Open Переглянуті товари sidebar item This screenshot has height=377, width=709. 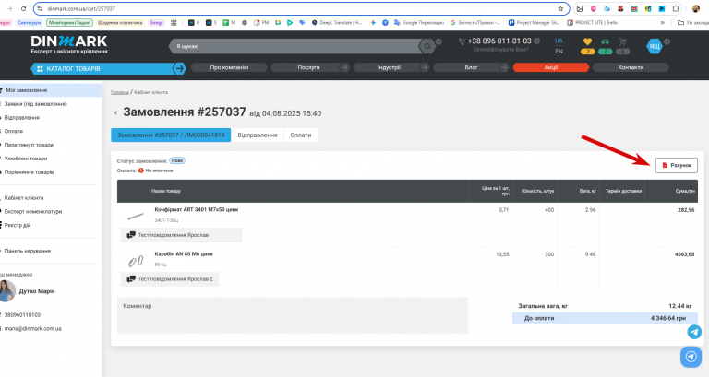click(x=29, y=145)
